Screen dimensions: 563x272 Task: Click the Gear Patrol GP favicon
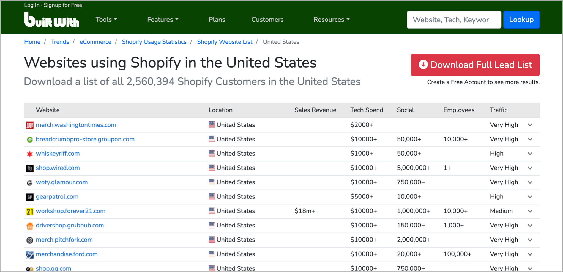click(x=30, y=197)
